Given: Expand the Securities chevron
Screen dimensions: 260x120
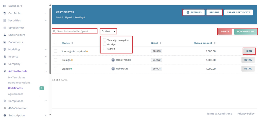Looking at the screenshot, I should [x=46, y=20].
